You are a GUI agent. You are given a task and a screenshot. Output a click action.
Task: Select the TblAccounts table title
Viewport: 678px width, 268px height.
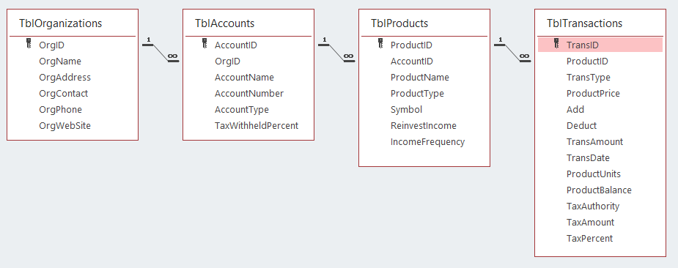(224, 23)
